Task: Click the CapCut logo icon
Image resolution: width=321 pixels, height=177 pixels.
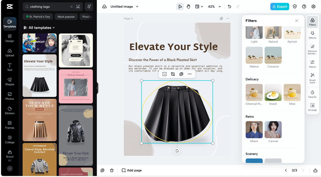Action: tap(10, 7)
